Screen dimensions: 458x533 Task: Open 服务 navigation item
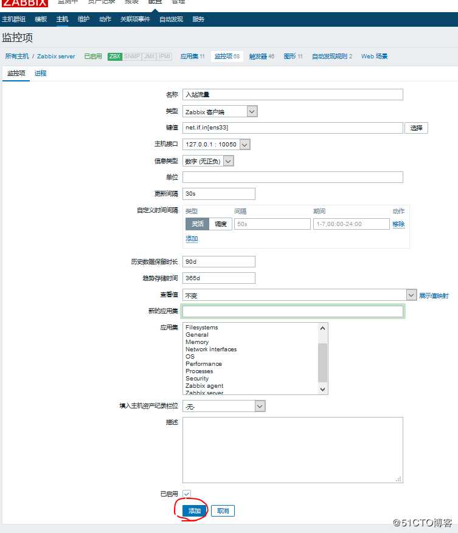pyautogui.click(x=198, y=19)
